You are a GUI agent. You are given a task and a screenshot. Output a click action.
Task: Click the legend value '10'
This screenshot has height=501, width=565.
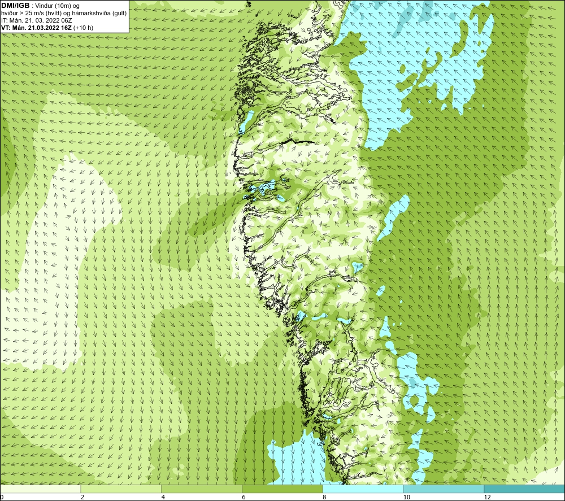pos(407,497)
